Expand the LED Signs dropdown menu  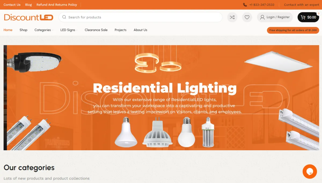point(69,30)
